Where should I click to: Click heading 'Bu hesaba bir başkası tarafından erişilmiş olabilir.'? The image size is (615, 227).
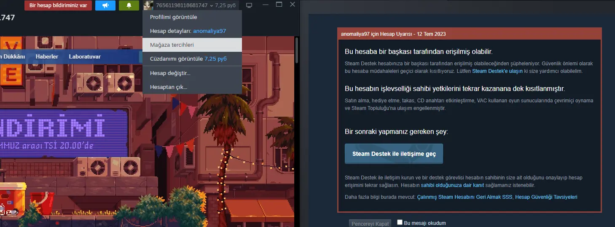point(419,52)
